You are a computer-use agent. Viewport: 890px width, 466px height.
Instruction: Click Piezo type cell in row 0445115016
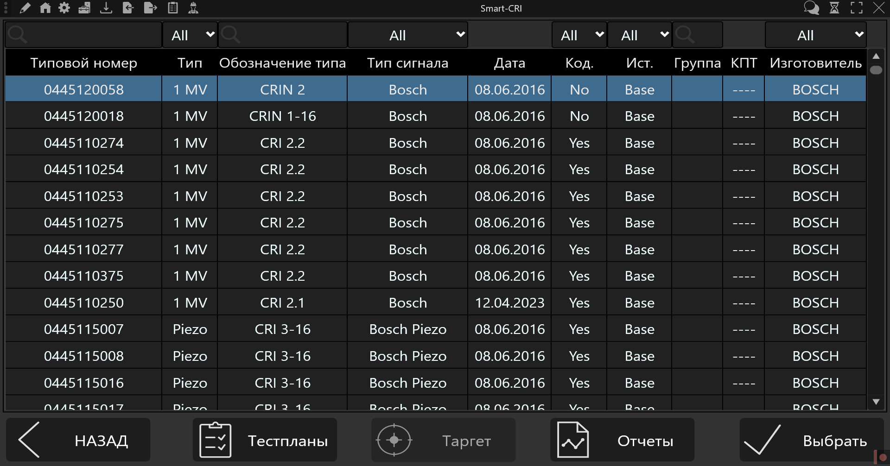tap(190, 383)
